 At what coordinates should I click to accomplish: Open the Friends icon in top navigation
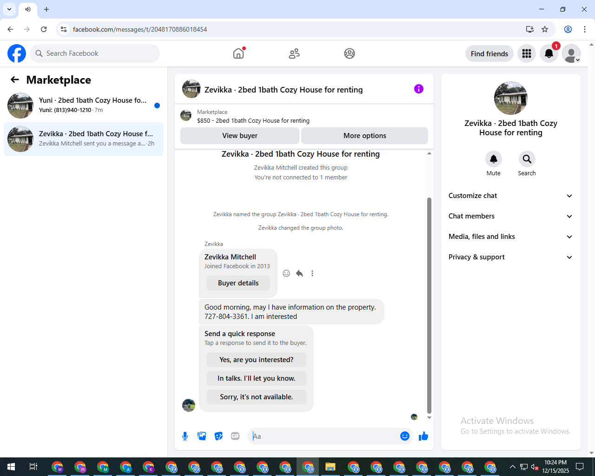click(294, 53)
